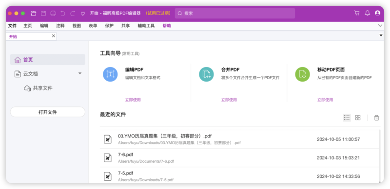Viewport: 390px width, 189px height.
Task: Click the 编辑PDF title text
Action: click(134, 69)
